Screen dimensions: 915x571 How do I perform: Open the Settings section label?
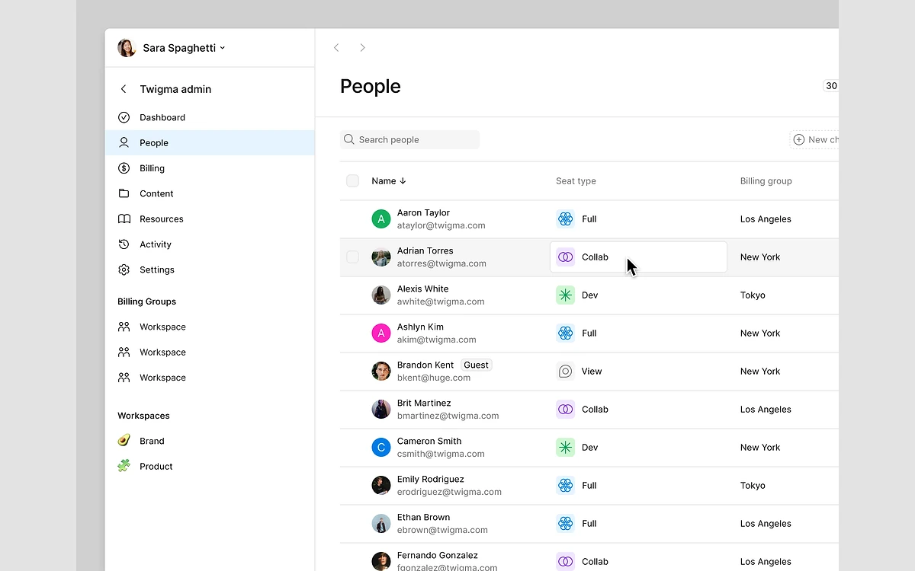pos(157,270)
